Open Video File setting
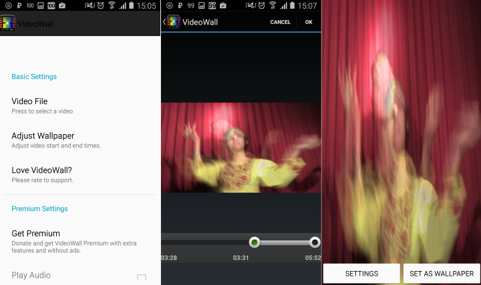This screenshot has width=481, height=285. coord(80,105)
